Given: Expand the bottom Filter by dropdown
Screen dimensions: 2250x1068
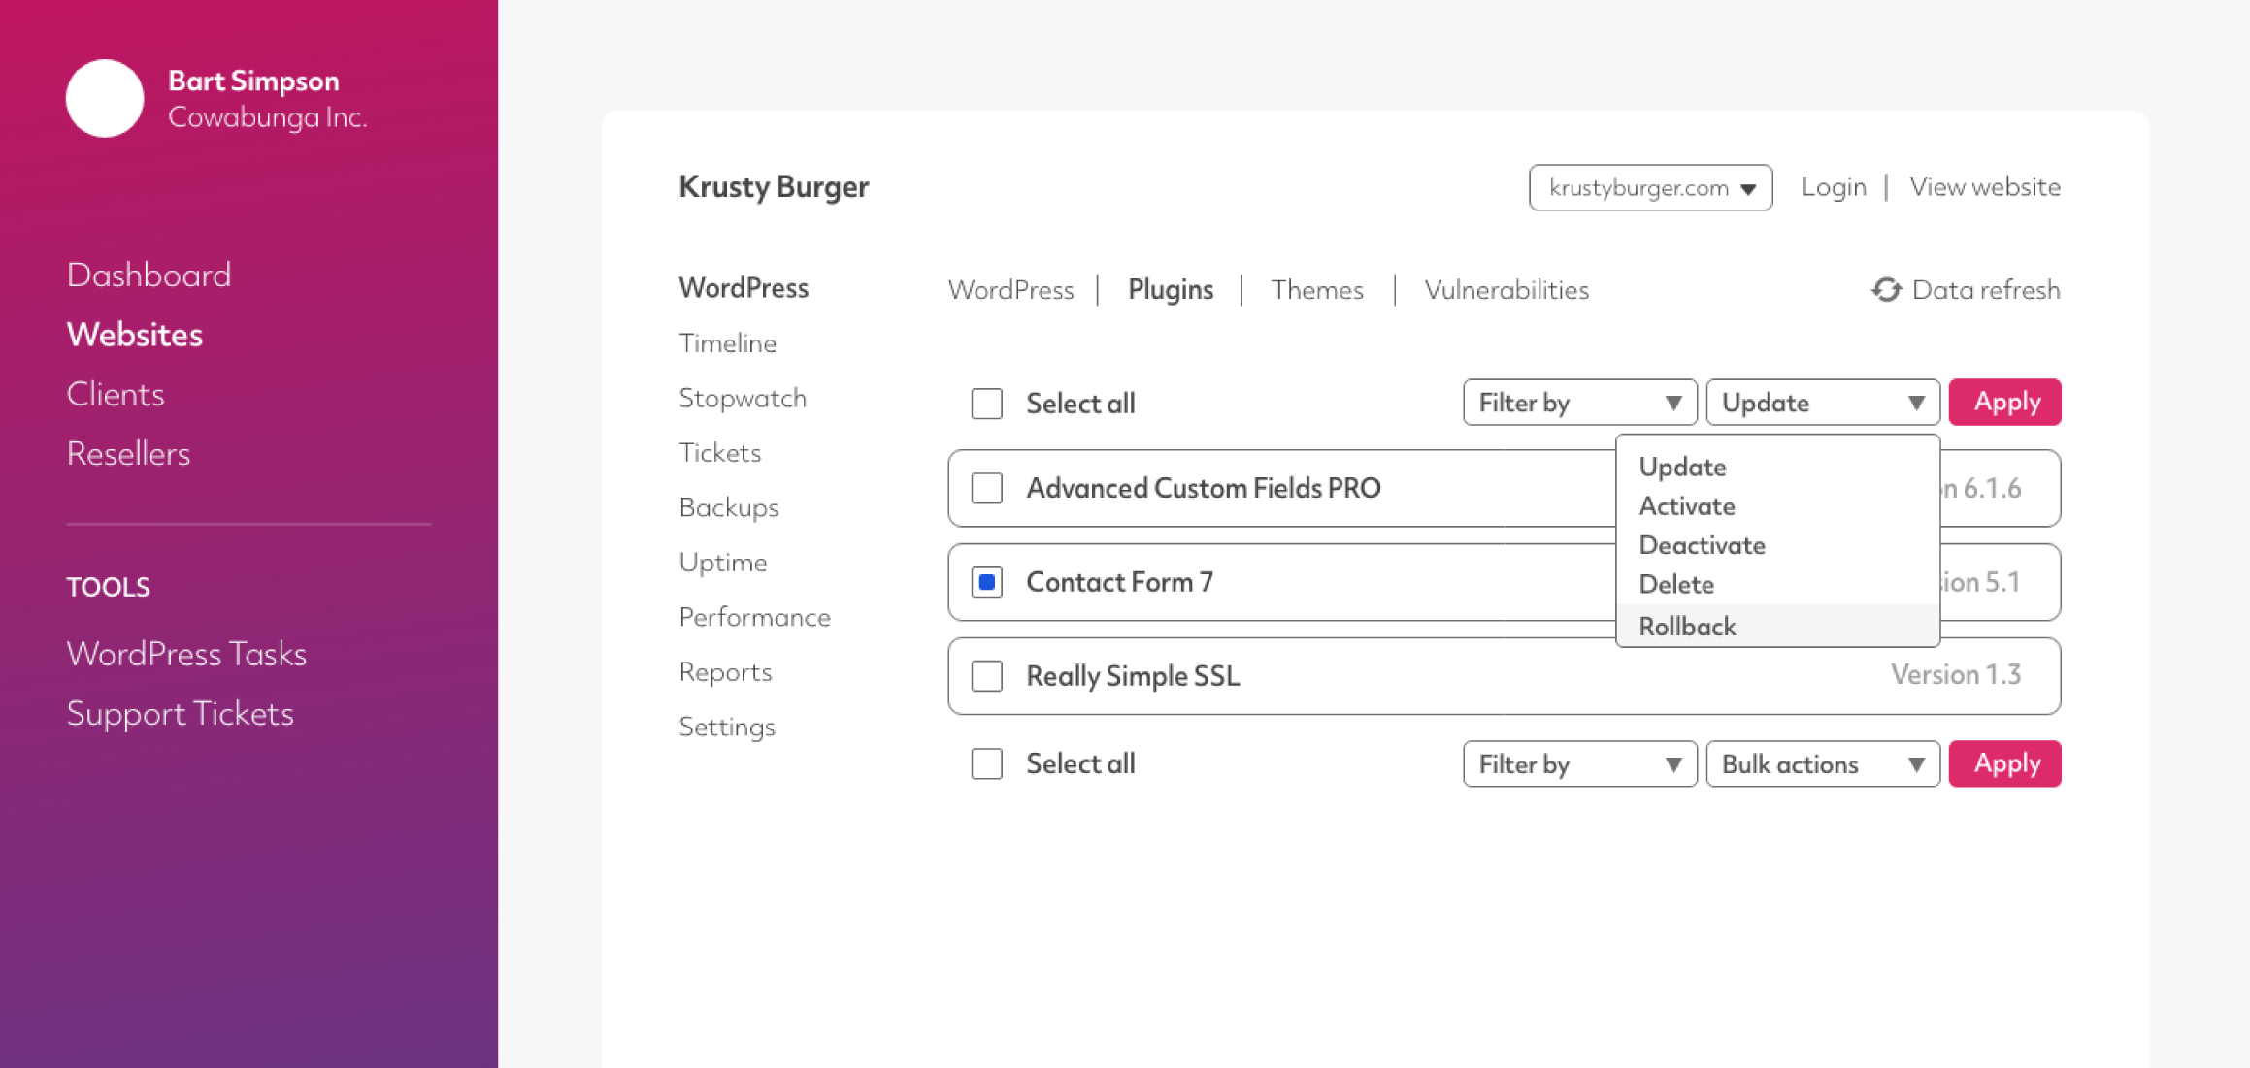Looking at the screenshot, I should [1579, 764].
